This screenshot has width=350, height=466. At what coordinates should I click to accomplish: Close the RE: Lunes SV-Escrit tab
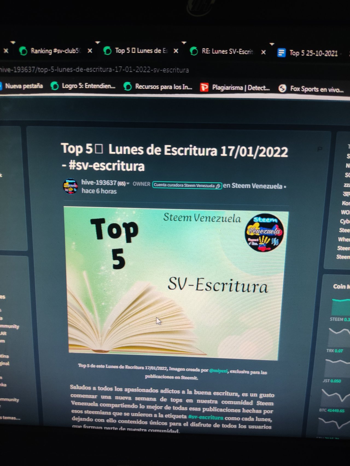coord(263,52)
